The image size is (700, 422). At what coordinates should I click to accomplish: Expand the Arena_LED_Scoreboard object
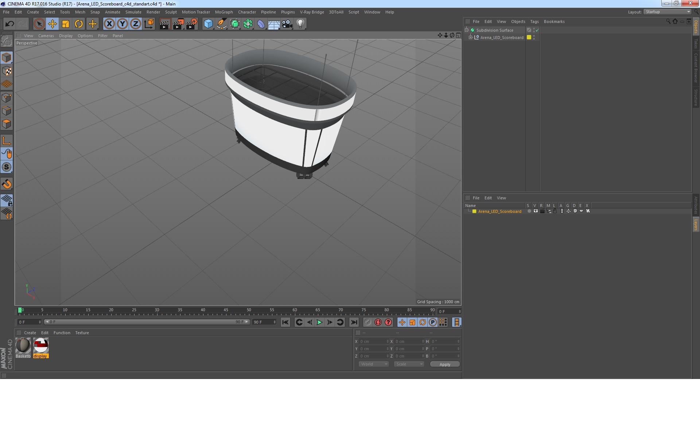pos(470,37)
